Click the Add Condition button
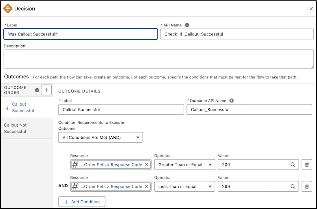Image resolution: width=317 pixels, height=209 pixels. coord(82,202)
